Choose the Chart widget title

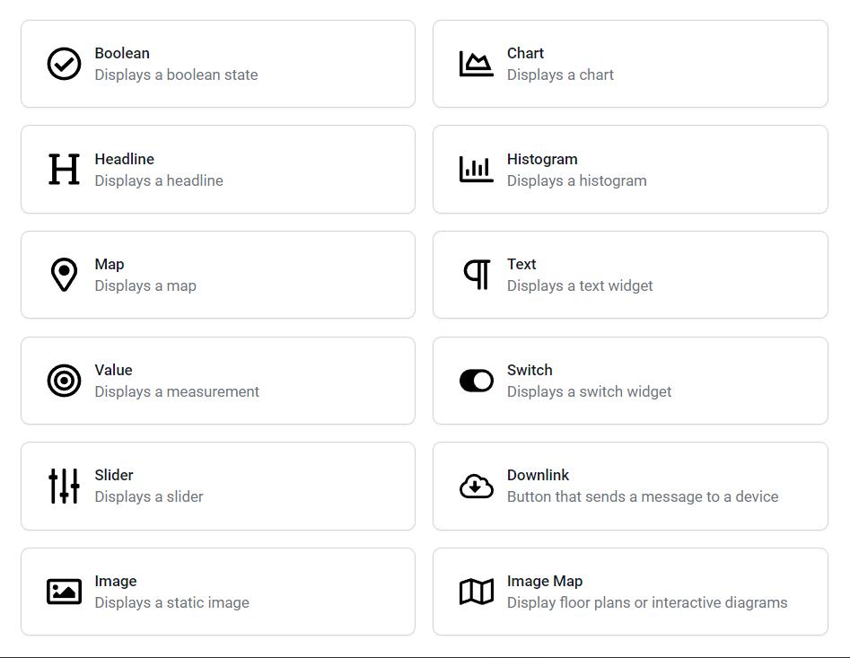tap(525, 53)
